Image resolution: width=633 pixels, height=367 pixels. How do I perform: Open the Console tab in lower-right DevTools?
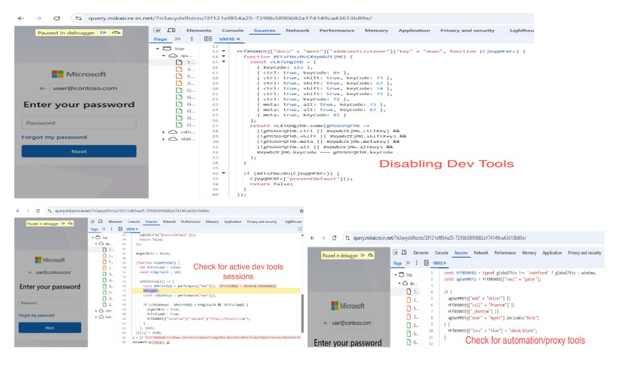point(441,253)
